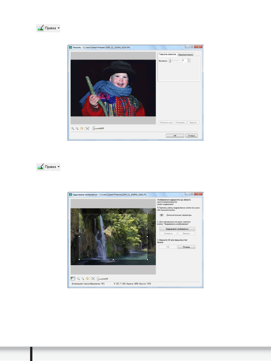This screenshot has height=361, width=271.
Task: Fit the waterfall image to the window
Action: pyautogui.click(x=93, y=279)
